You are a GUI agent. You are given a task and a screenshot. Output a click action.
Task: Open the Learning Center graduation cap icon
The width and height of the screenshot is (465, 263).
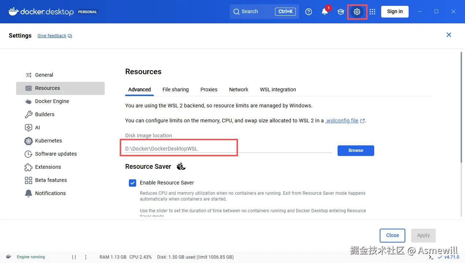pos(341,12)
